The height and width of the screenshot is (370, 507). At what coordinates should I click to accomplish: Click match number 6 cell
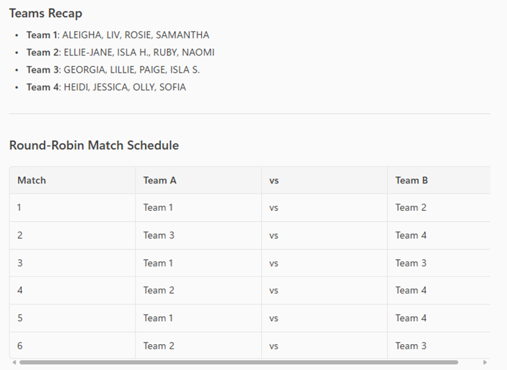tap(20, 346)
